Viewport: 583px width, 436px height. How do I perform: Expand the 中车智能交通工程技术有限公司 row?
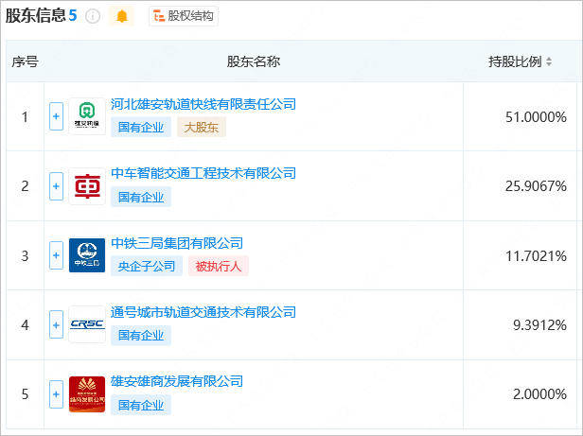[x=56, y=186]
